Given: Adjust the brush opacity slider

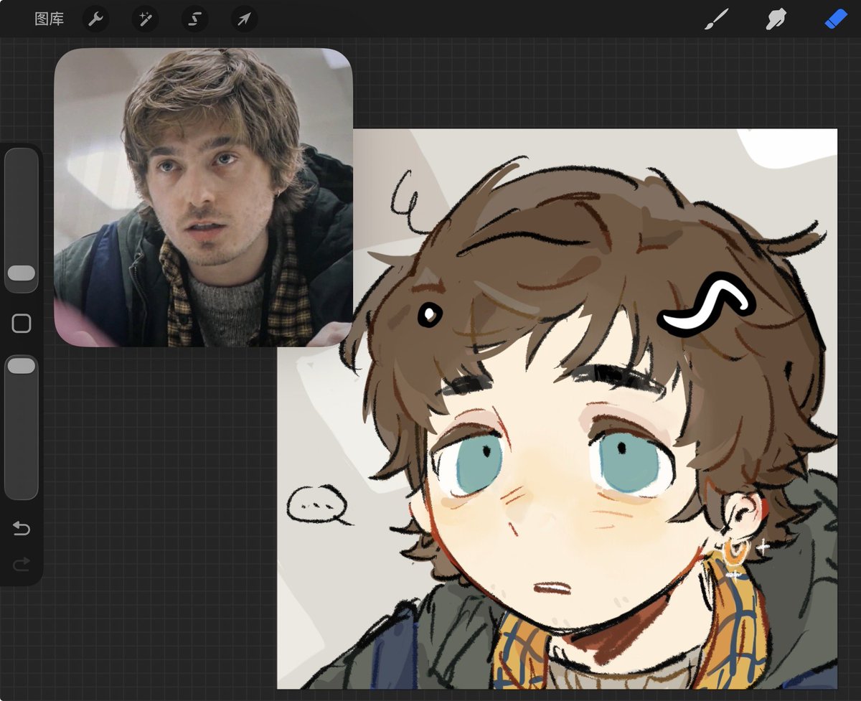Looking at the screenshot, I should [x=22, y=427].
